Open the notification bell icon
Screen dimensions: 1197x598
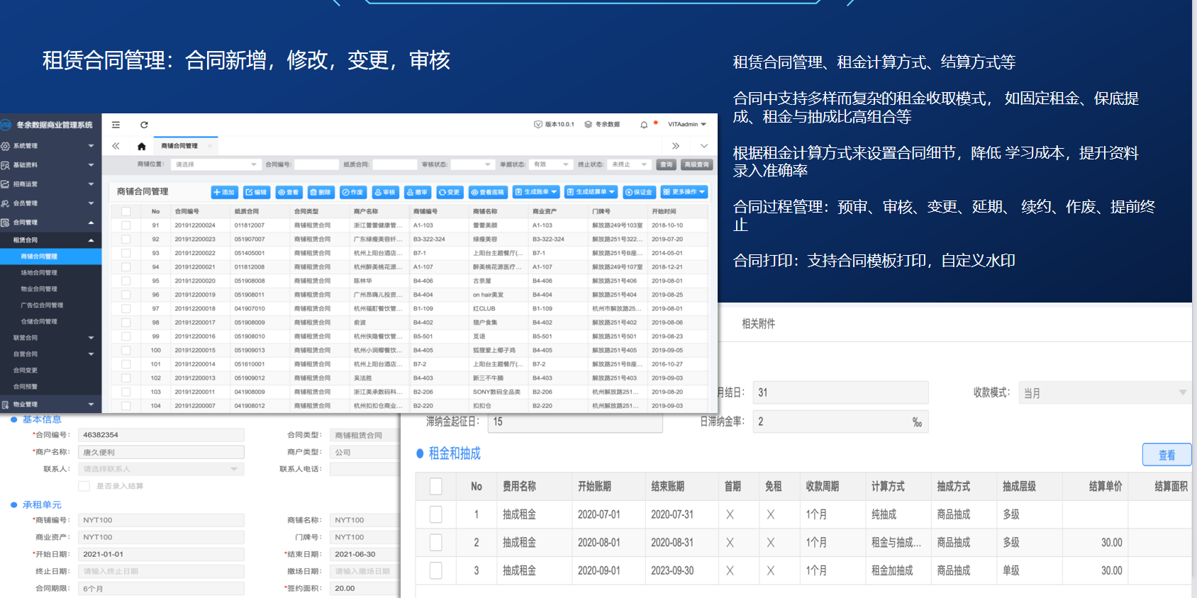pos(644,125)
